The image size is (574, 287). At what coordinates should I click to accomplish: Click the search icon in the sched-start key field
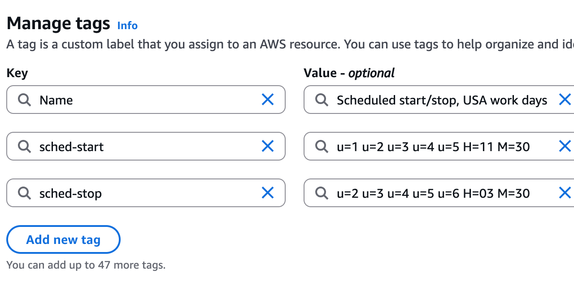pos(24,146)
